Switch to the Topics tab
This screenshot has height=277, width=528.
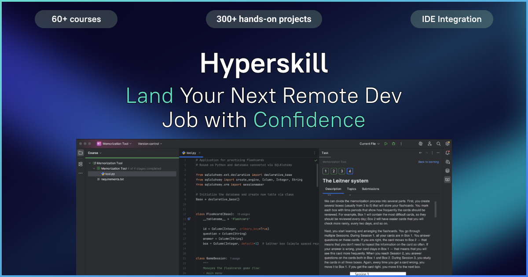[352, 189]
